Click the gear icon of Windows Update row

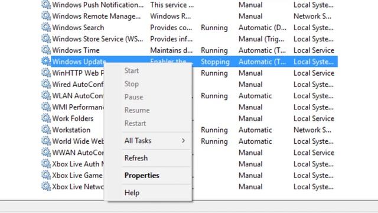point(46,62)
